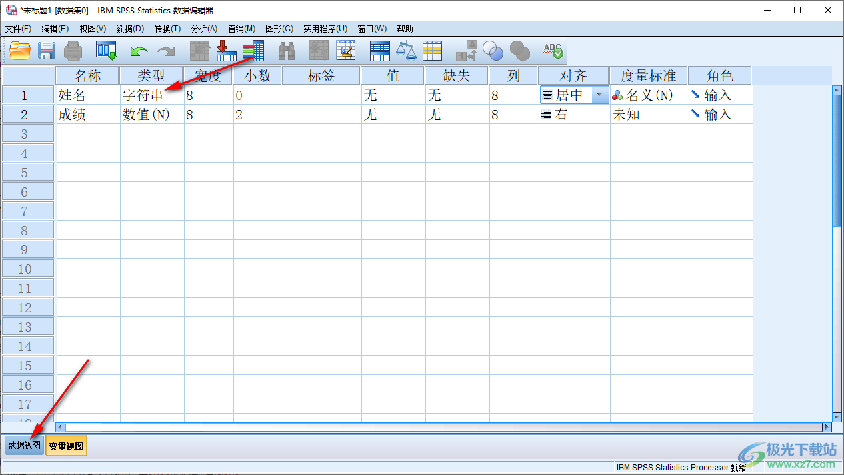Redo the last undone action
The height and width of the screenshot is (475, 844).
tap(165, 51)
